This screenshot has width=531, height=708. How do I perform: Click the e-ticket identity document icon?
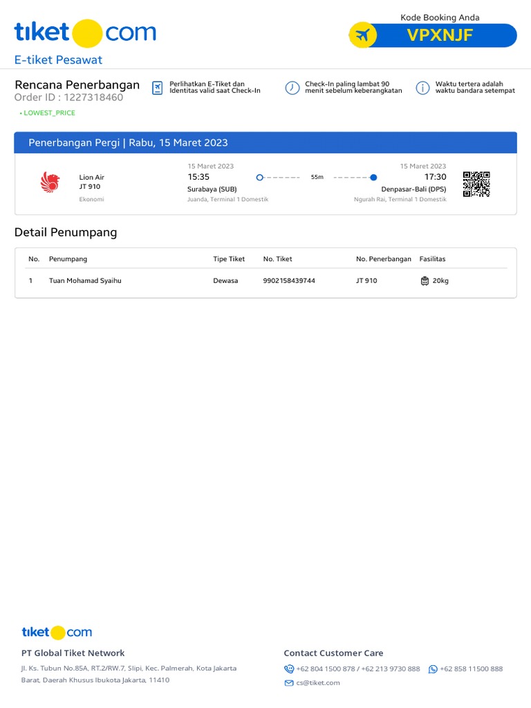click(x=158, y=88)
